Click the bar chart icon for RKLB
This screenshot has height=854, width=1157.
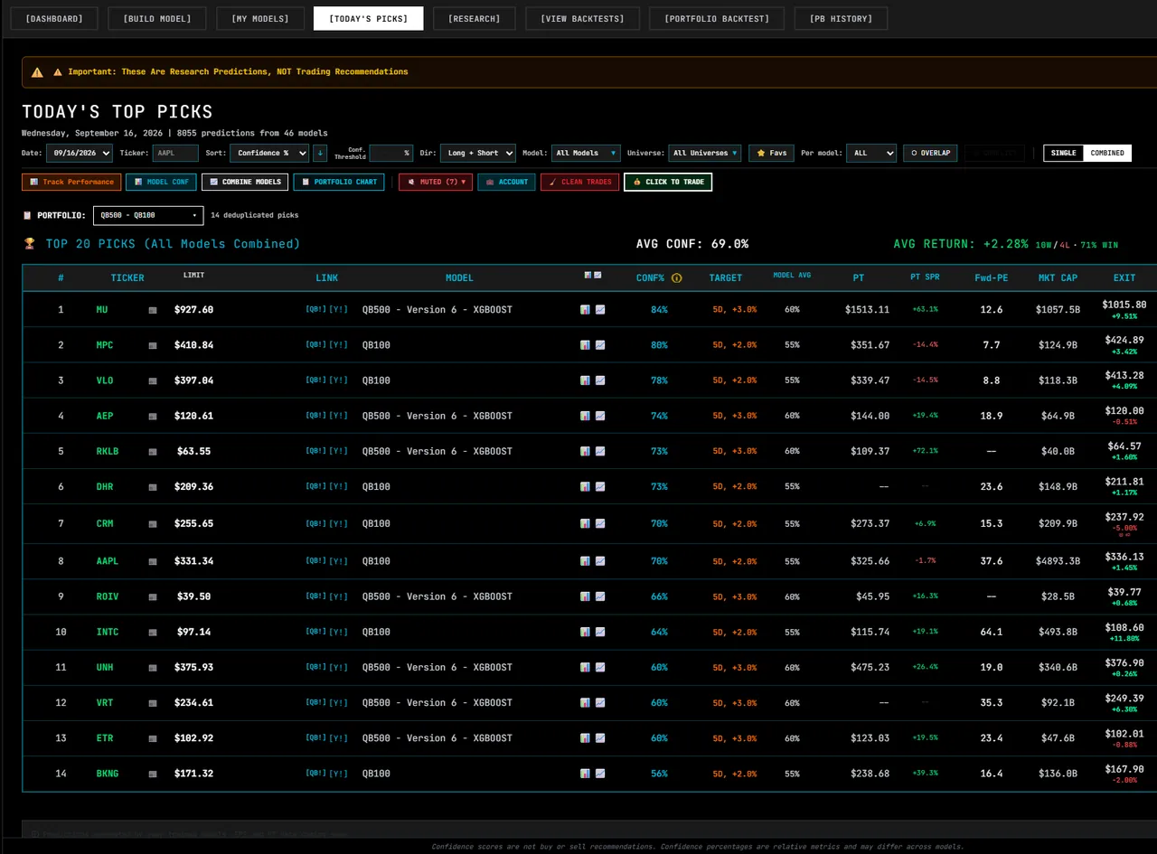[585, 451]
